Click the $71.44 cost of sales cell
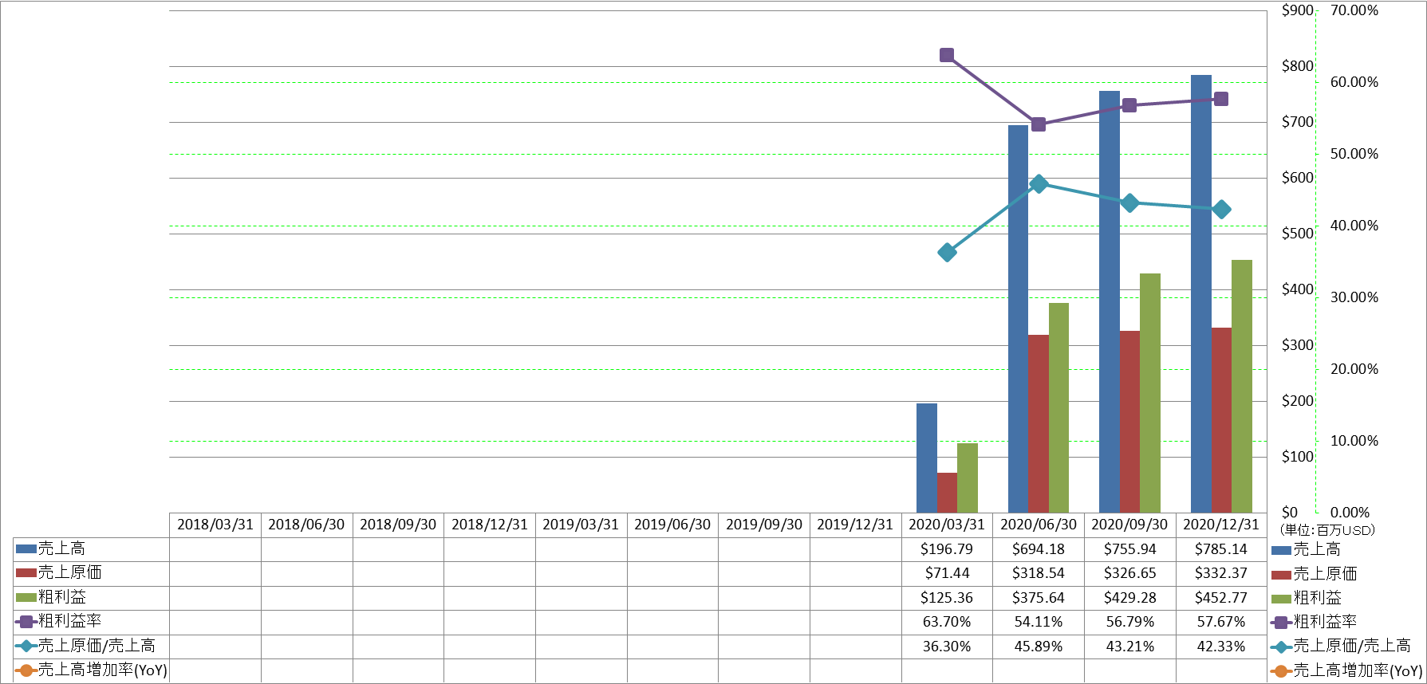 click(947, 573)
